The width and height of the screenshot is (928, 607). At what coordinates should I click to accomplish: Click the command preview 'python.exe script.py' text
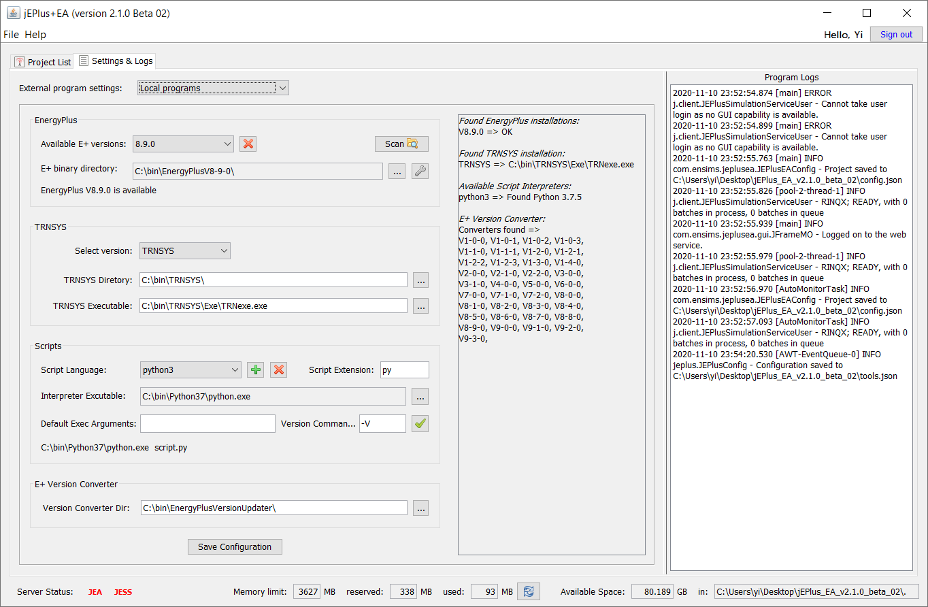pyautogui.click(x=114, y=448)
